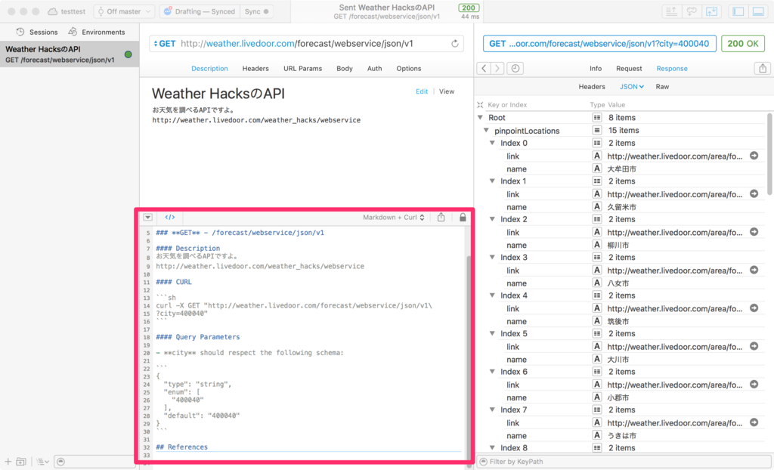Image resolution: width=774 pixels, height=470 pixels.
Task: Open the sort order dropdown in sidebar footer
Action: pos(42,462)
